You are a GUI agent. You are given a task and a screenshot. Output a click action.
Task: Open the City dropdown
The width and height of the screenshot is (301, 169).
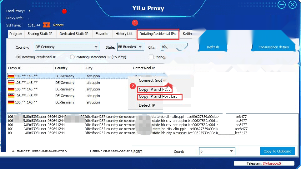click(174, 47)
